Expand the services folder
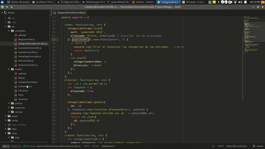This screenshot has width=265, height=149. pos(9,112)
